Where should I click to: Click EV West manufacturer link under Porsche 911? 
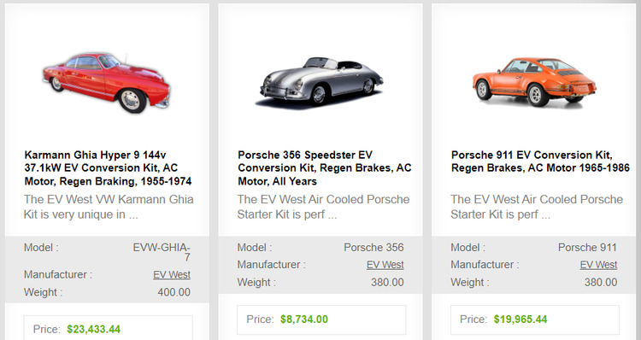[598, 265]
